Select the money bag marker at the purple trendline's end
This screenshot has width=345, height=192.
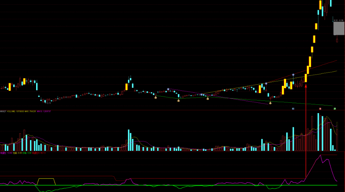(270, 103)
